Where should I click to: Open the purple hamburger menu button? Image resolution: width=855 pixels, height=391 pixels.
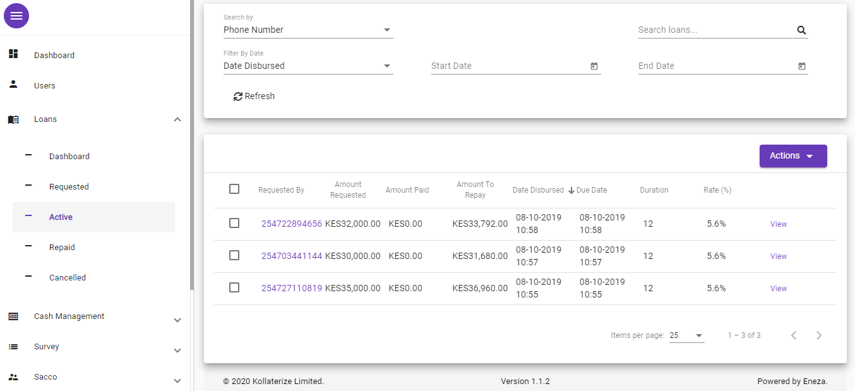[16, 16]
